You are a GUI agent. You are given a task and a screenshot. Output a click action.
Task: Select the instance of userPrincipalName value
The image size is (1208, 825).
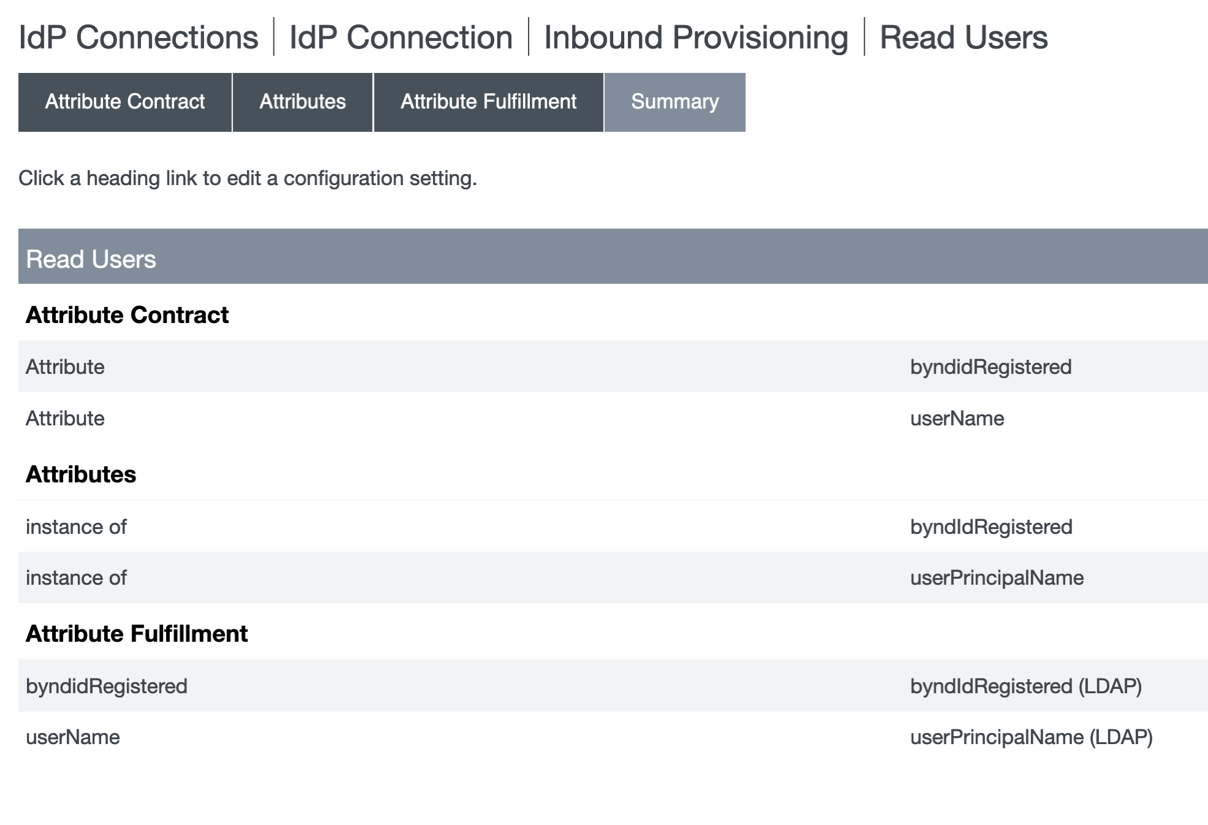coord(996,578)
